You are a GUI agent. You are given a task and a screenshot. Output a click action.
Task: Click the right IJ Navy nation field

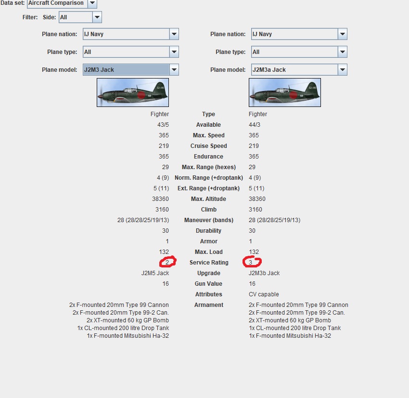coord(295,34)
